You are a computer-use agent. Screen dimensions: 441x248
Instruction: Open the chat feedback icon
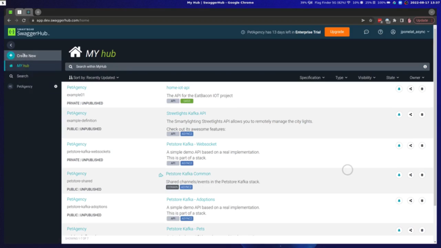coord(366,32)
